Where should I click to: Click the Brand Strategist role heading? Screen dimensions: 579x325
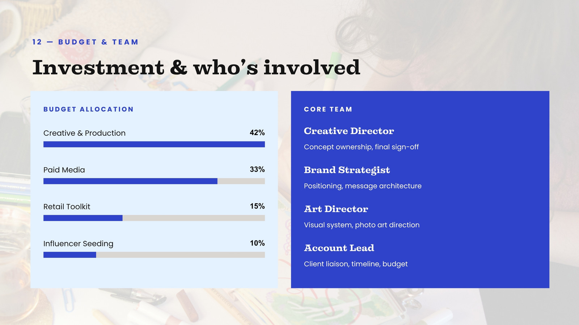[347, 170]
